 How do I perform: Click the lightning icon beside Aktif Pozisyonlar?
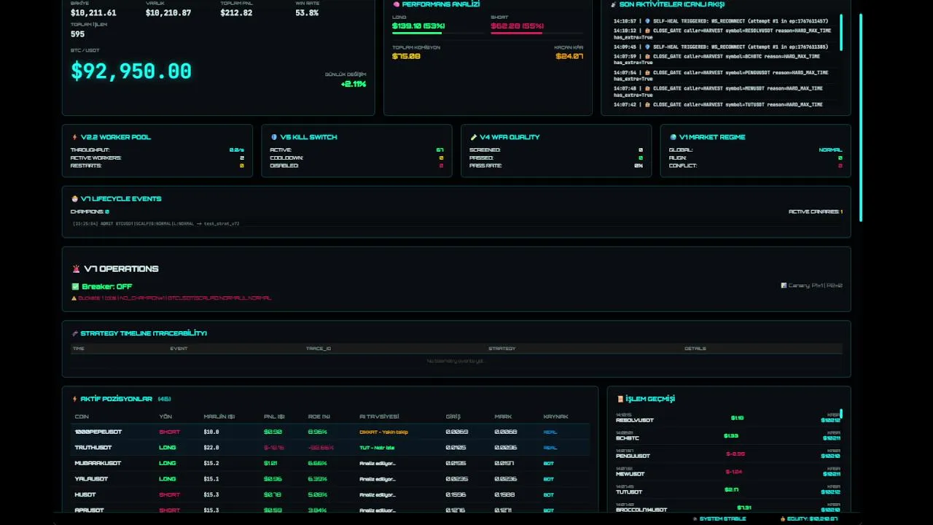click(x=74, y=399)
